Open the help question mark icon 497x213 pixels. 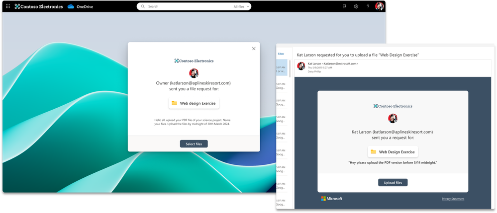[x=368, y=6]
